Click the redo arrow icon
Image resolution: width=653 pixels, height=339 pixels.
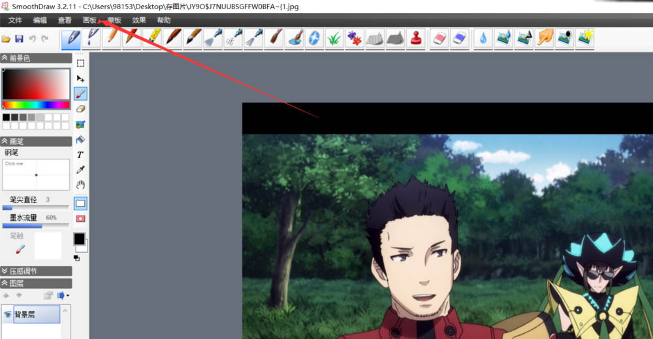coord(45,39)
